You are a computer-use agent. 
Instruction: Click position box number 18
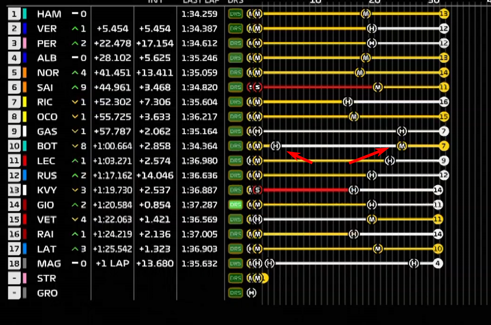point(14,263)
